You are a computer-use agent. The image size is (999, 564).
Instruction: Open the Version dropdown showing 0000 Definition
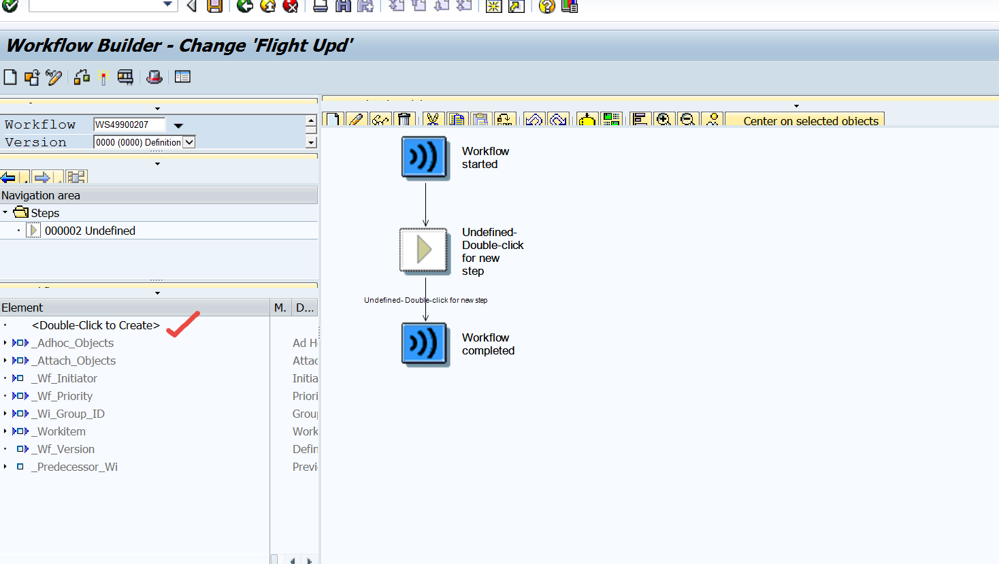pyautogui.click(x=190, y=142)
